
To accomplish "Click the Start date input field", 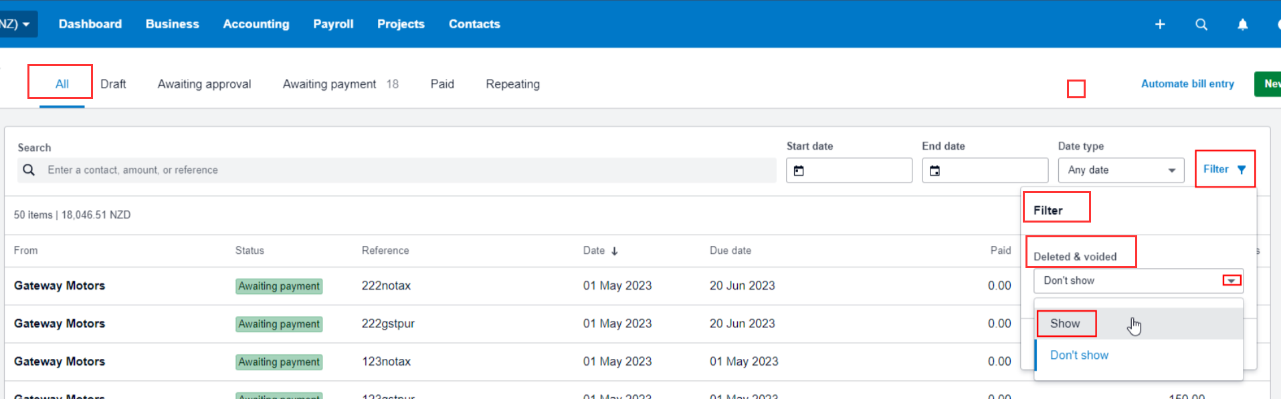I will (x=849, y=170).
